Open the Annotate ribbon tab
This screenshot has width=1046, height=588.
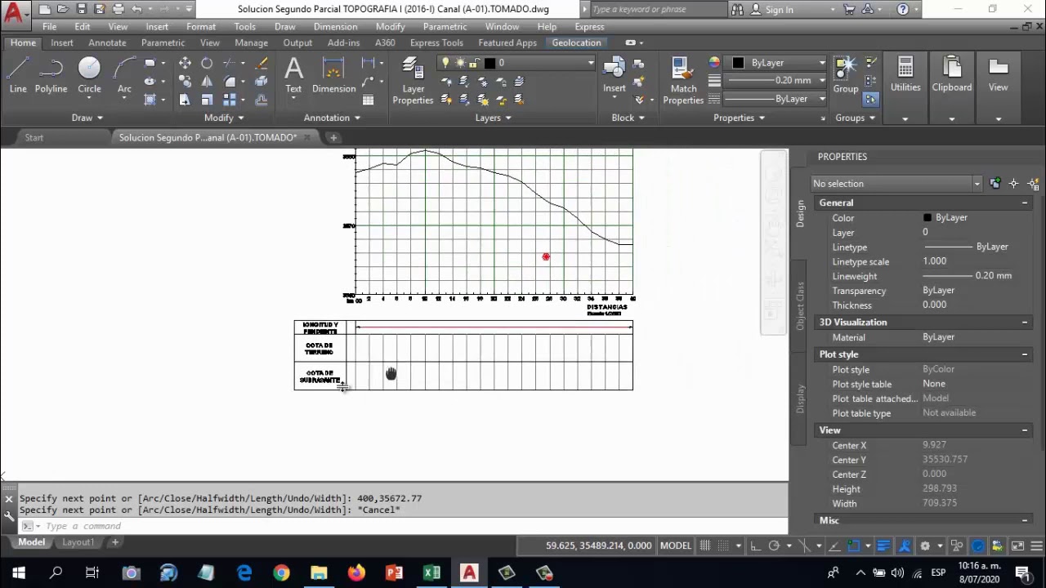(107, 42)
